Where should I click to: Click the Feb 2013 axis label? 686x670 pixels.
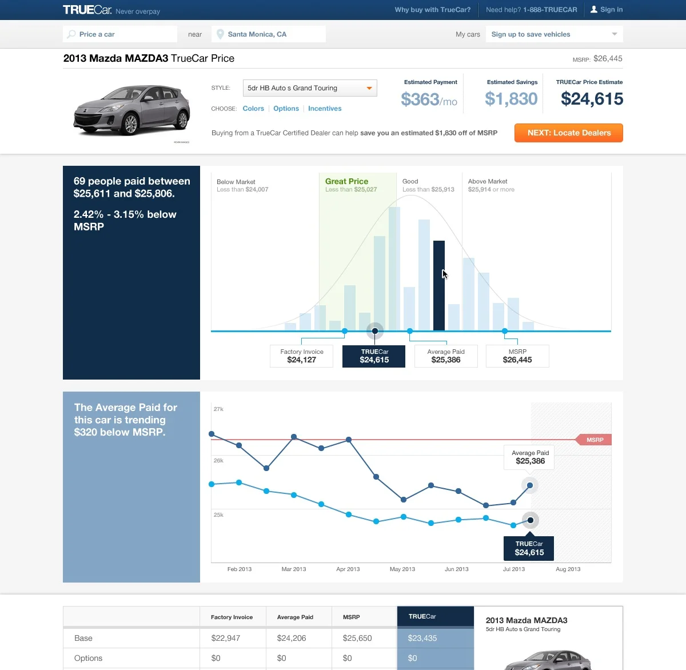pos(240,569)
